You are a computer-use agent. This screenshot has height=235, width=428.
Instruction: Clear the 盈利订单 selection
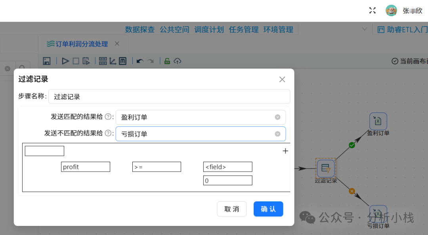[277, 117]
